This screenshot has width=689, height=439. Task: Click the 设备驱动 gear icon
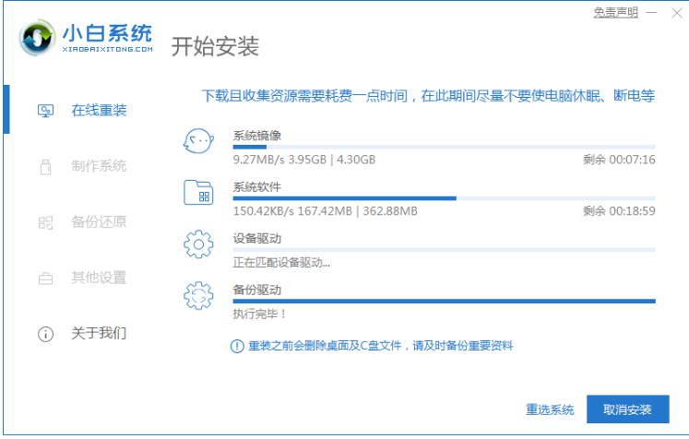(198, 245)
